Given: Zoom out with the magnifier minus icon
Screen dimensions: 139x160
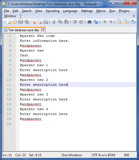Looking at the screenshot, I should (110, 22).
